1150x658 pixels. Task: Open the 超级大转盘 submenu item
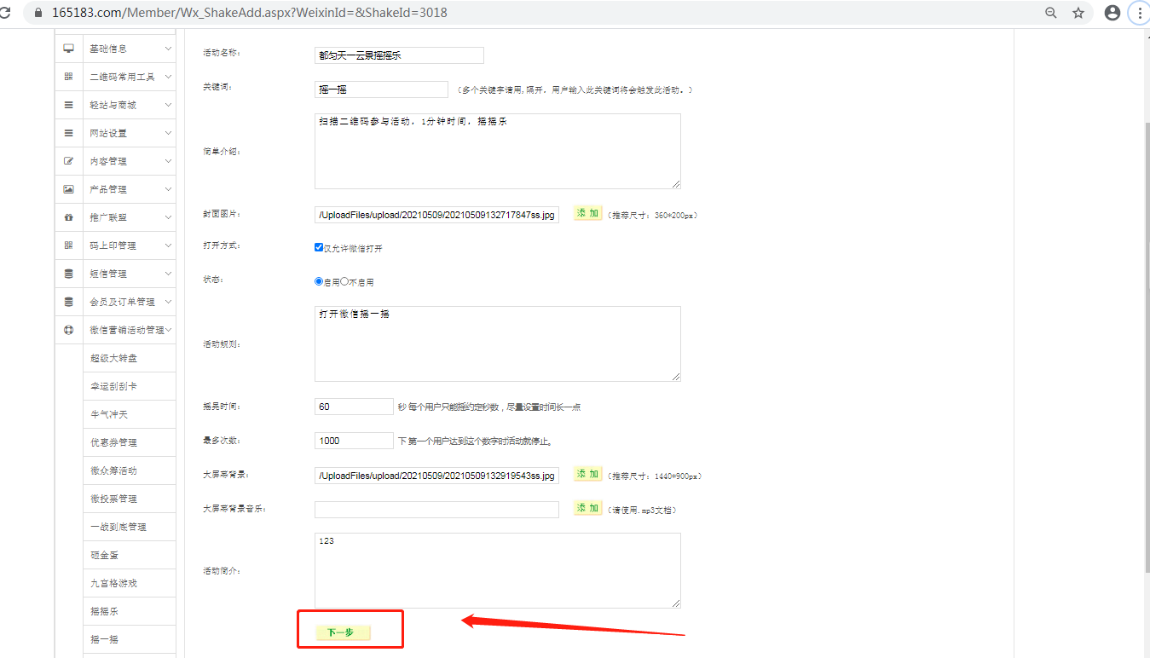[113, 358]
